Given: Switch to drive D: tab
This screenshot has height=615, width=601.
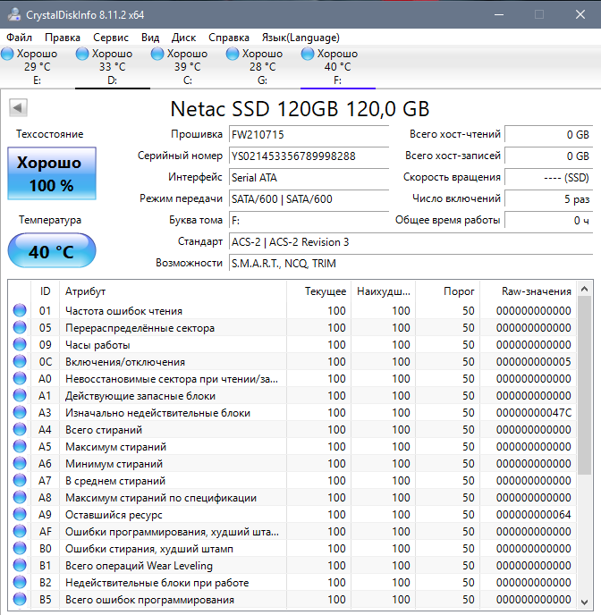Looking at the screenshot, I should click(112, 67).
